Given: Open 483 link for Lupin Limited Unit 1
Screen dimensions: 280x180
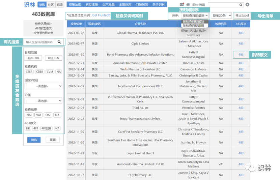Looking at the screenshot, I should 241,153.
